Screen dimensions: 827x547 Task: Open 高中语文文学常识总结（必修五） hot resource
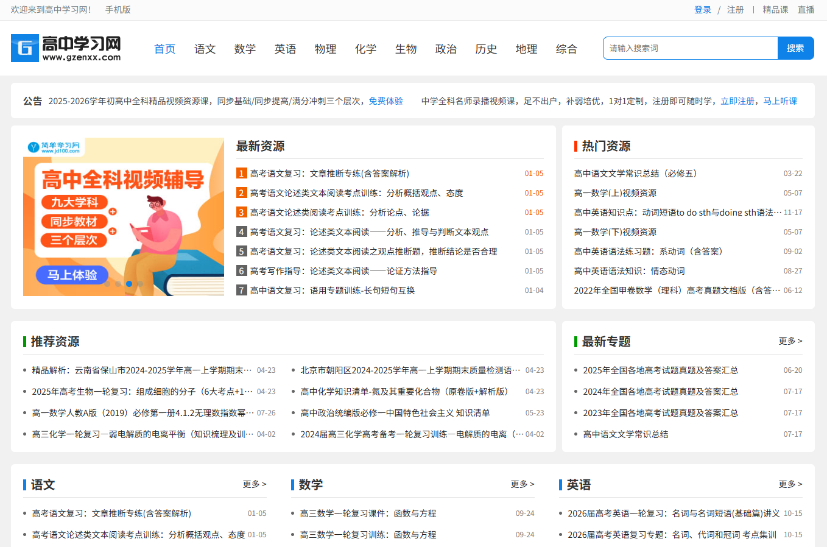point(635,174)
